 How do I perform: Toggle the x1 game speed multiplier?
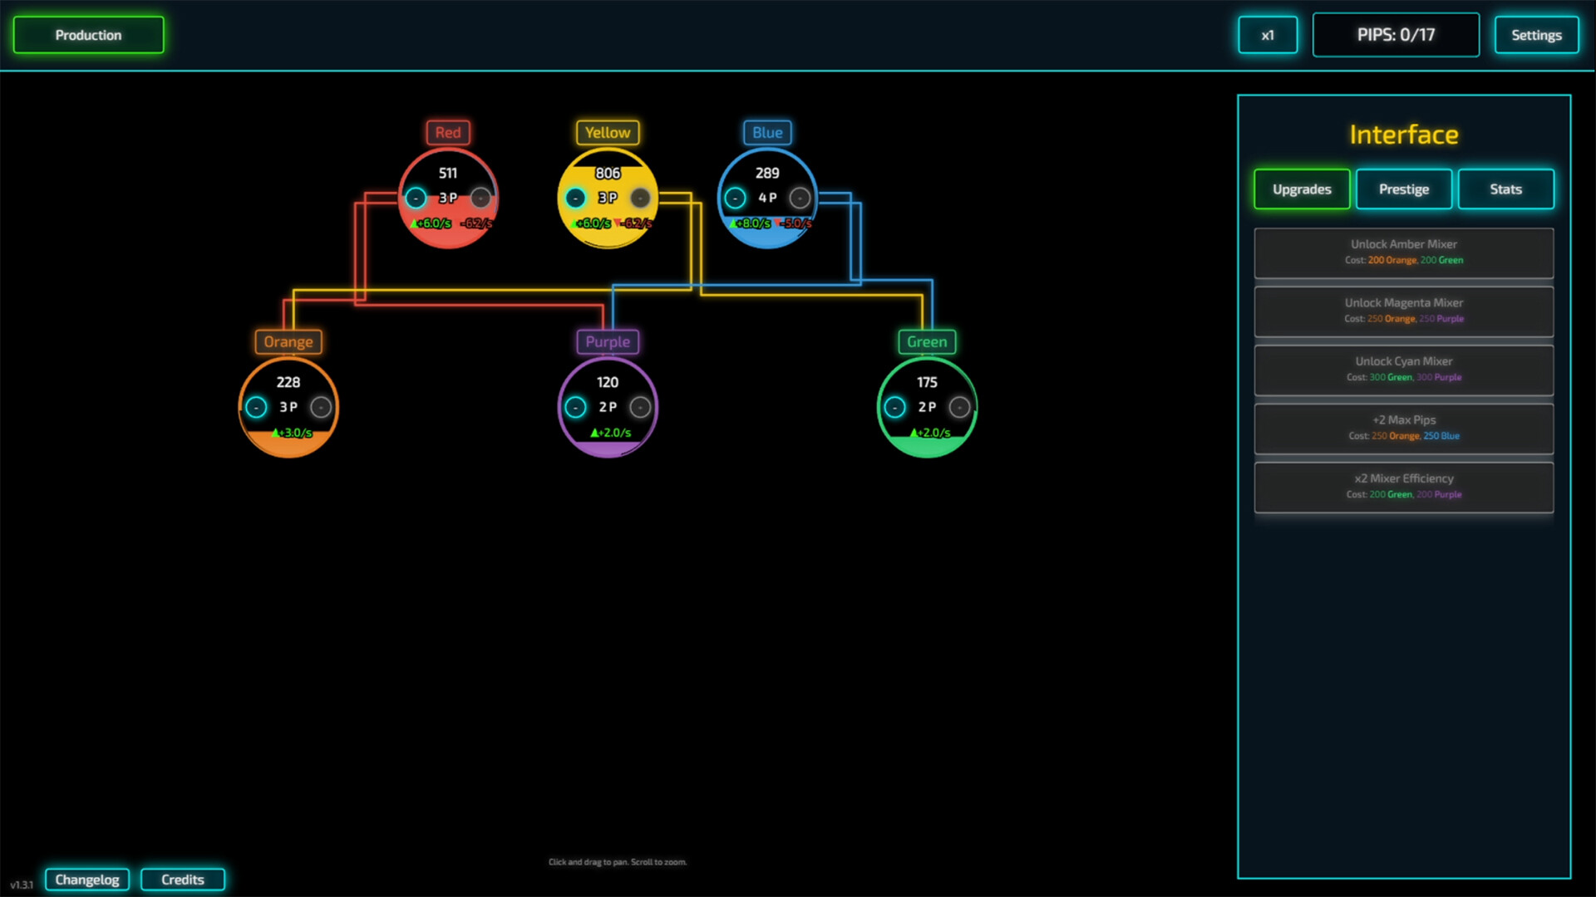coord(1268,35)
